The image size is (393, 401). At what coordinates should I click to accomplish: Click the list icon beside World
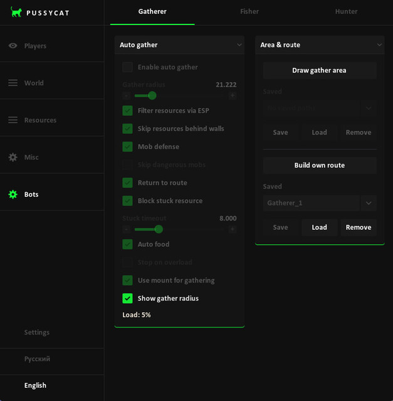coord(13,83)
